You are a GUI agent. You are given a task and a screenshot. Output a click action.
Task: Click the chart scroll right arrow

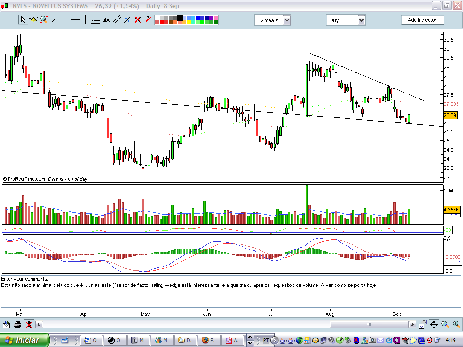point(412,324)
